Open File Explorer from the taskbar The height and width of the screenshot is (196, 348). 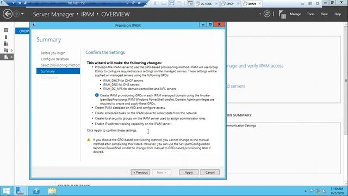[52, 191]
